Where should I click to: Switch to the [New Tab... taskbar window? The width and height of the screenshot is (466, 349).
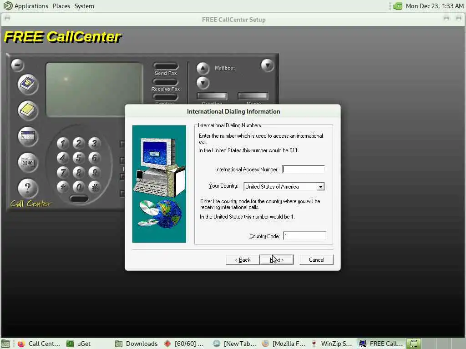[235, 344]
